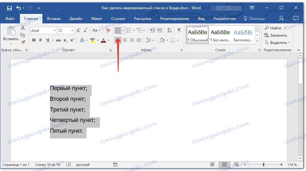The height and width of the screenshot is (171, 306).
Task: Switch to the Дизайн tab
Action: (76, 19)
